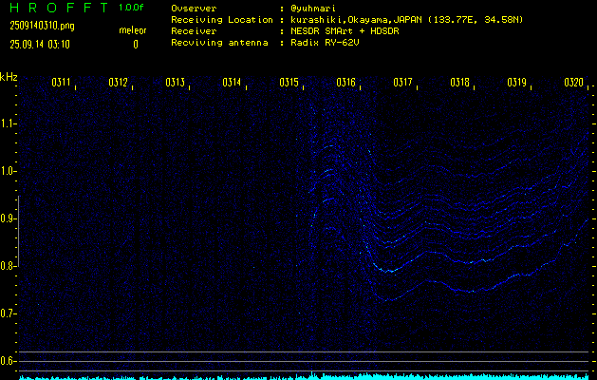Click the 0.8 kHz axis label
This screenshot has width=597, height=380.
tap(8, 266)
